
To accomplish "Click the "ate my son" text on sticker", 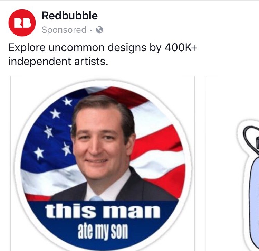I will (x=103, y=231).
